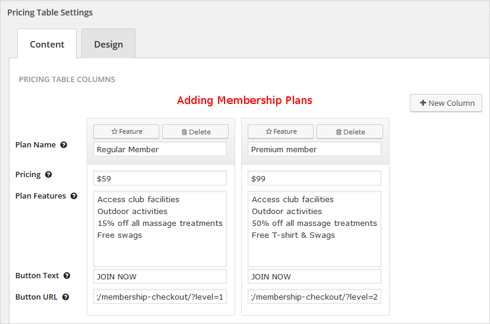Focus the $59 pricing field
This screenshot has height=324, width=490.
pyautogui.click(x=160, y=178)
